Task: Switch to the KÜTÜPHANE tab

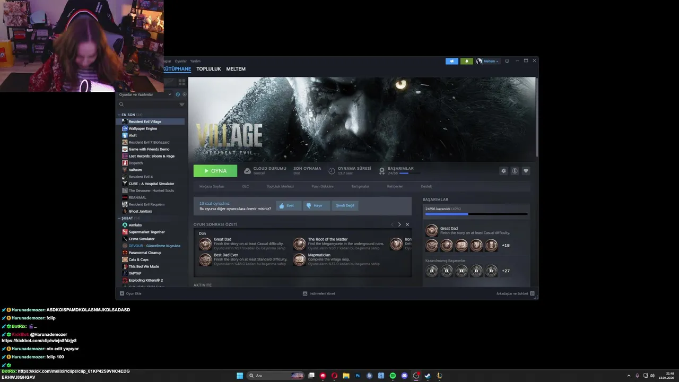Action: (x=177, y=69)
